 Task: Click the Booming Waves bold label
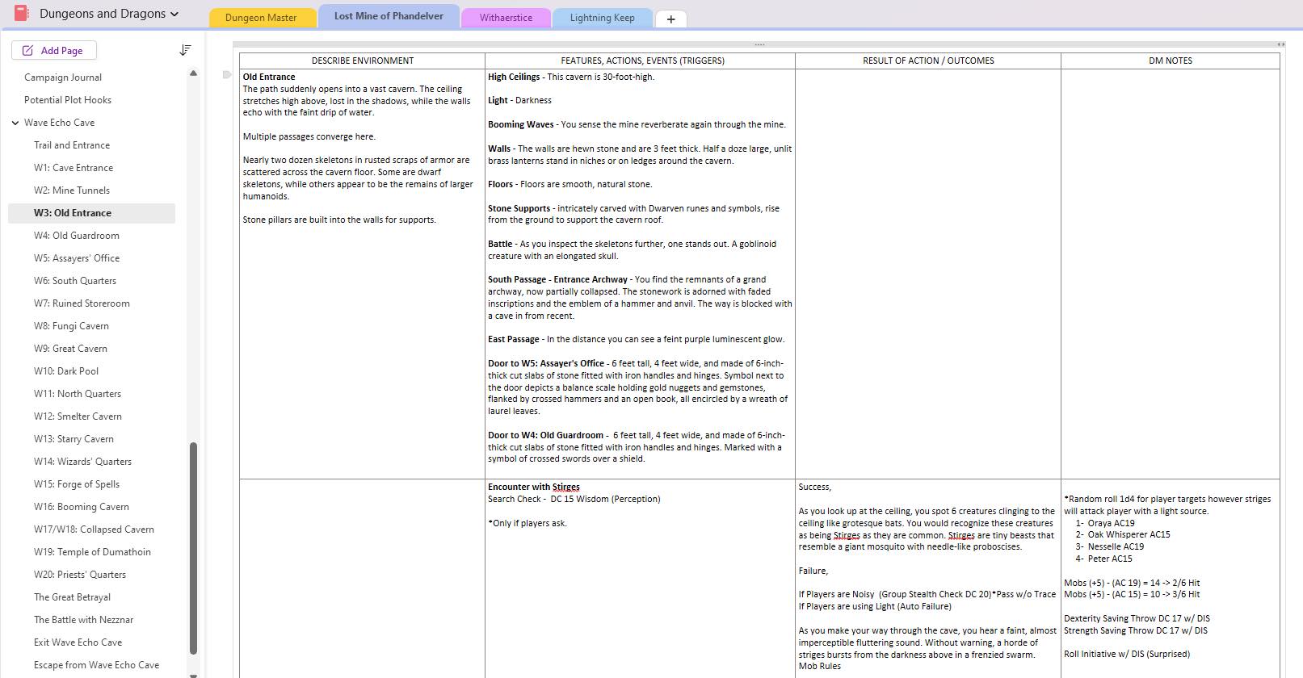pyautogui.click(x=521, y=124)
